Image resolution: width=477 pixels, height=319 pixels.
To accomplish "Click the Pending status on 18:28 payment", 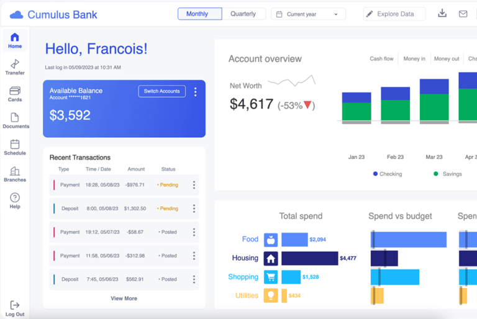I will (x=168, y=185).
